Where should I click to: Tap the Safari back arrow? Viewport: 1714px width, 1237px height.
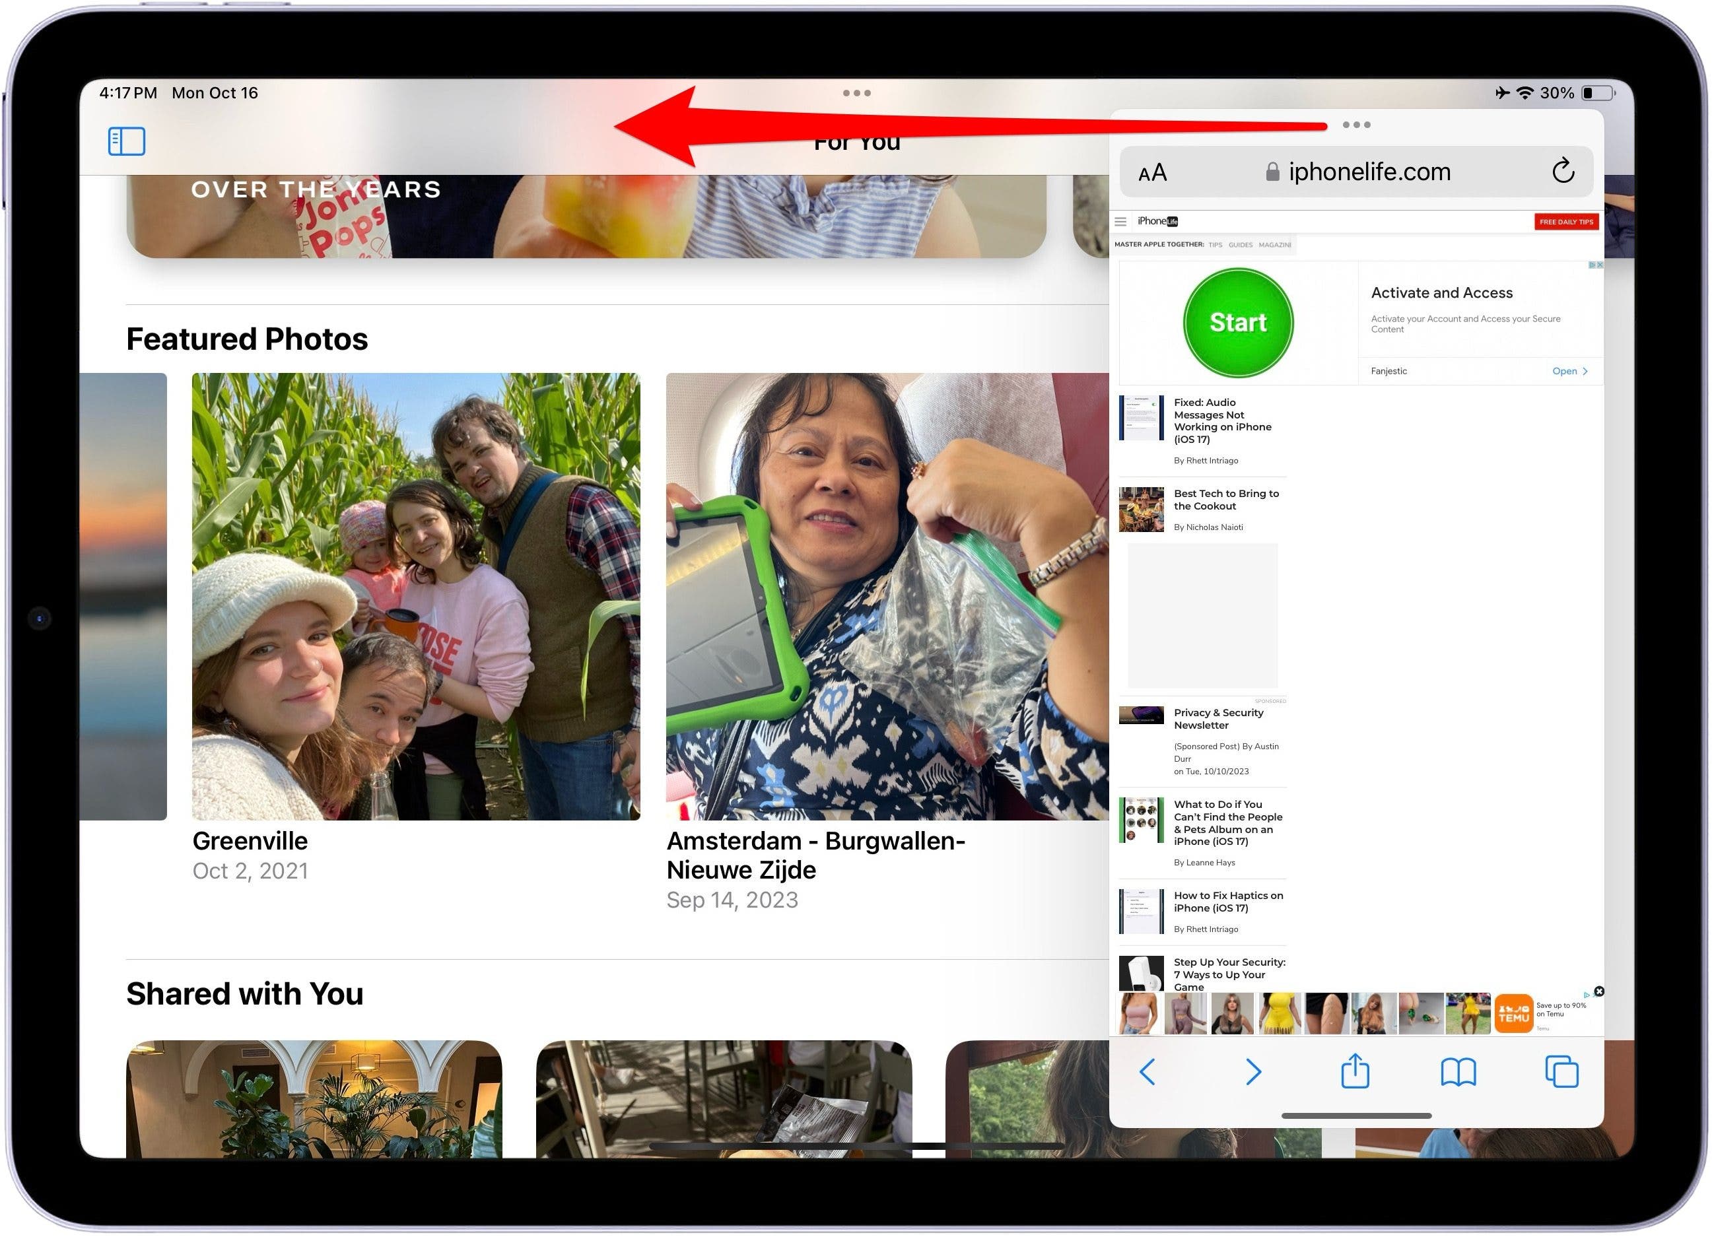(1148, 1072)
